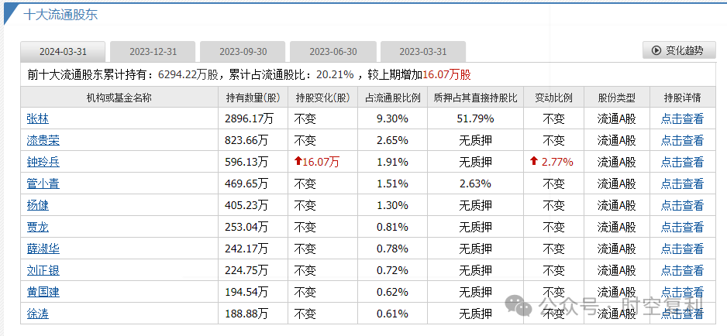This screenshot has height=336, width=727.
Task: Open shareholder 漆贵荣 link
Action: click(x=43, y=140)
